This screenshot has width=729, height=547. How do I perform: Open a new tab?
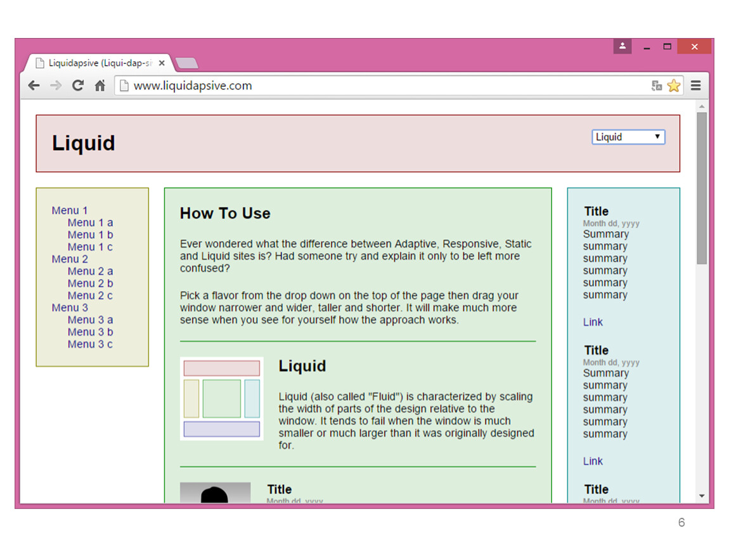pyautogui.click(x=187, y=63)
